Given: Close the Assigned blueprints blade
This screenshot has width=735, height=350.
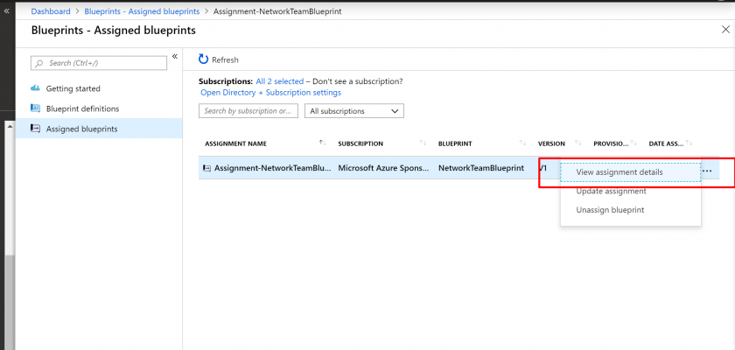Looking at the screenshot, I should (x=723, y=30).
